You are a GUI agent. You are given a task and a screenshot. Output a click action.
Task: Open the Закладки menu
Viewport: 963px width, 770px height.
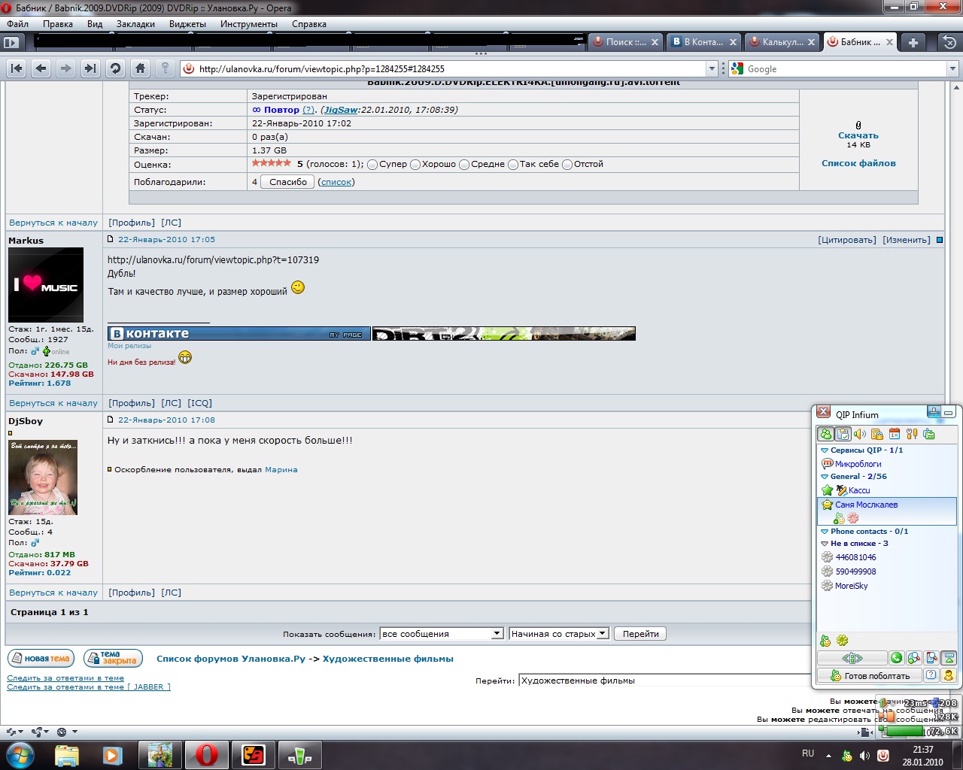click(135, 24)
